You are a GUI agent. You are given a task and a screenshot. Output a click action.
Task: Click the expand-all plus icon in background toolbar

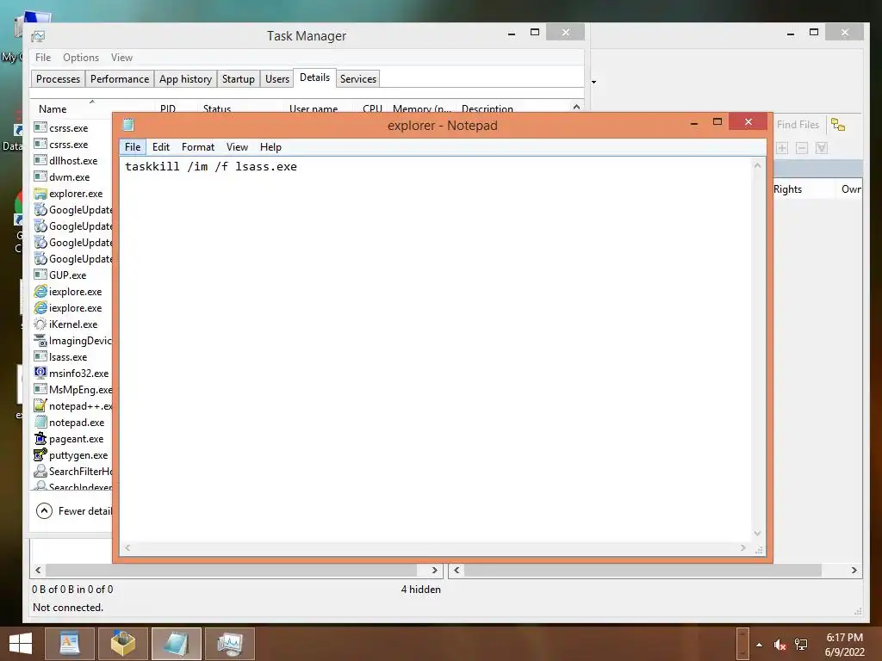coord(782,148)
